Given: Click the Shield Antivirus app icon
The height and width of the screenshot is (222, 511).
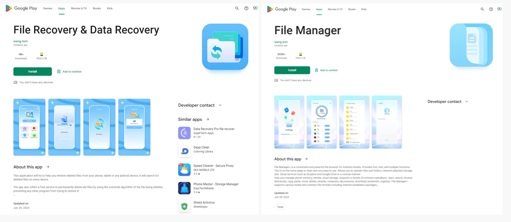Looking at the screenshot, I should coord(184,206).
